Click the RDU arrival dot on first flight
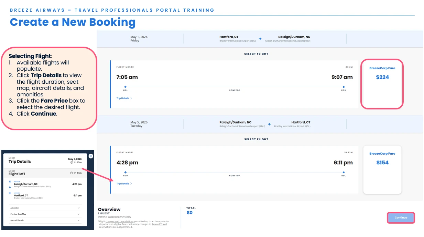 point(344,87)
